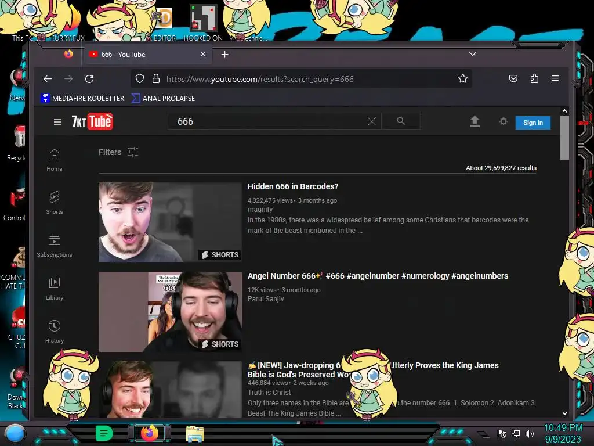Open the 'Hidden 666 in Barcodes?' thumbnail
The width and height of the screenshot is (594, 446).
point(170,222)
